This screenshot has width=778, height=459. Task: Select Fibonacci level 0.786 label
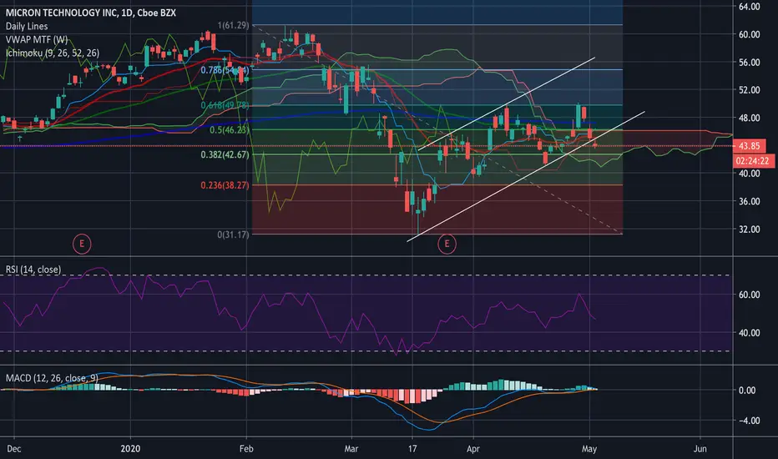pos(225,70)
